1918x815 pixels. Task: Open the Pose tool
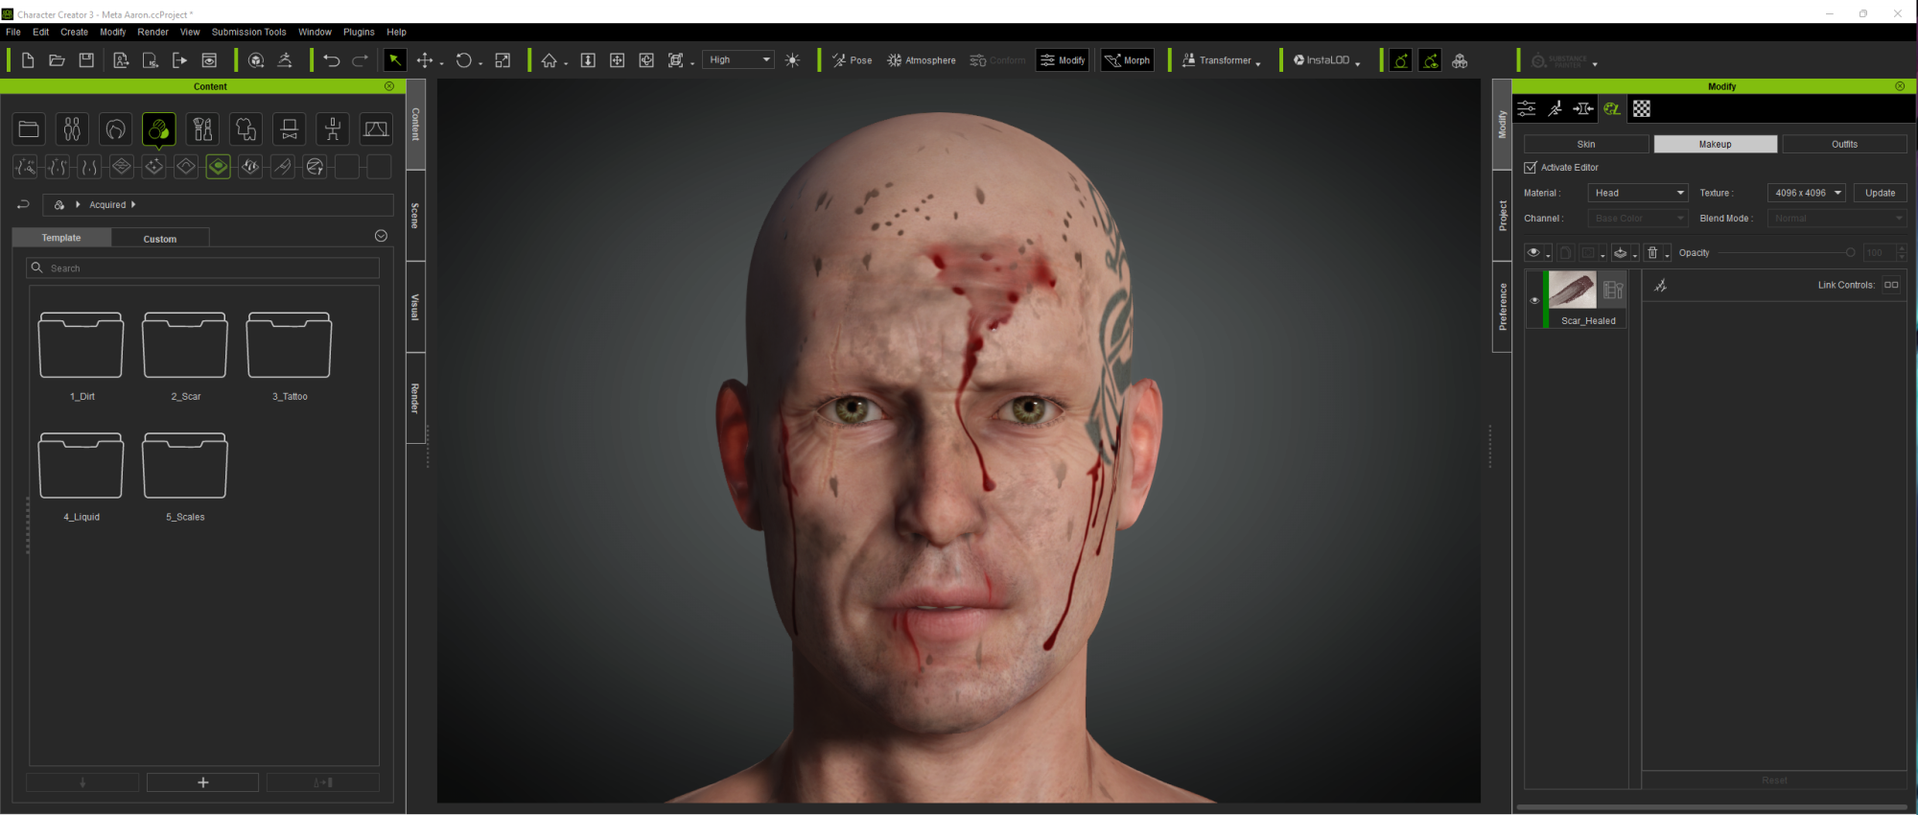click(x=853, y=60)
